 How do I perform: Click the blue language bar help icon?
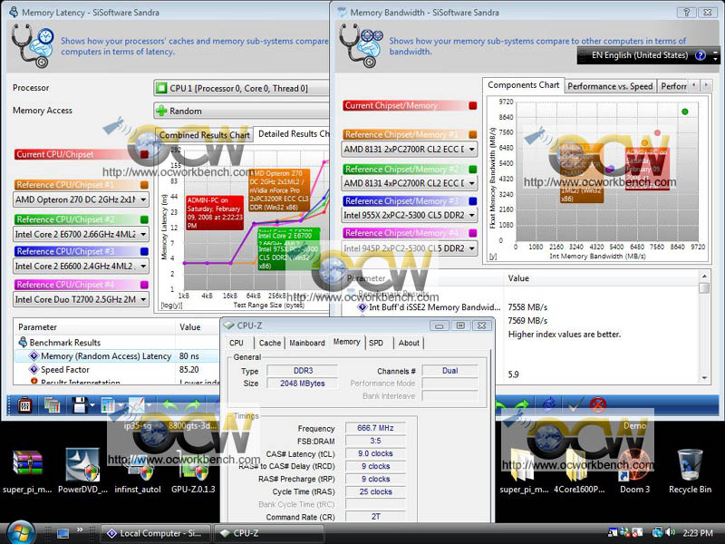point(701,55)
